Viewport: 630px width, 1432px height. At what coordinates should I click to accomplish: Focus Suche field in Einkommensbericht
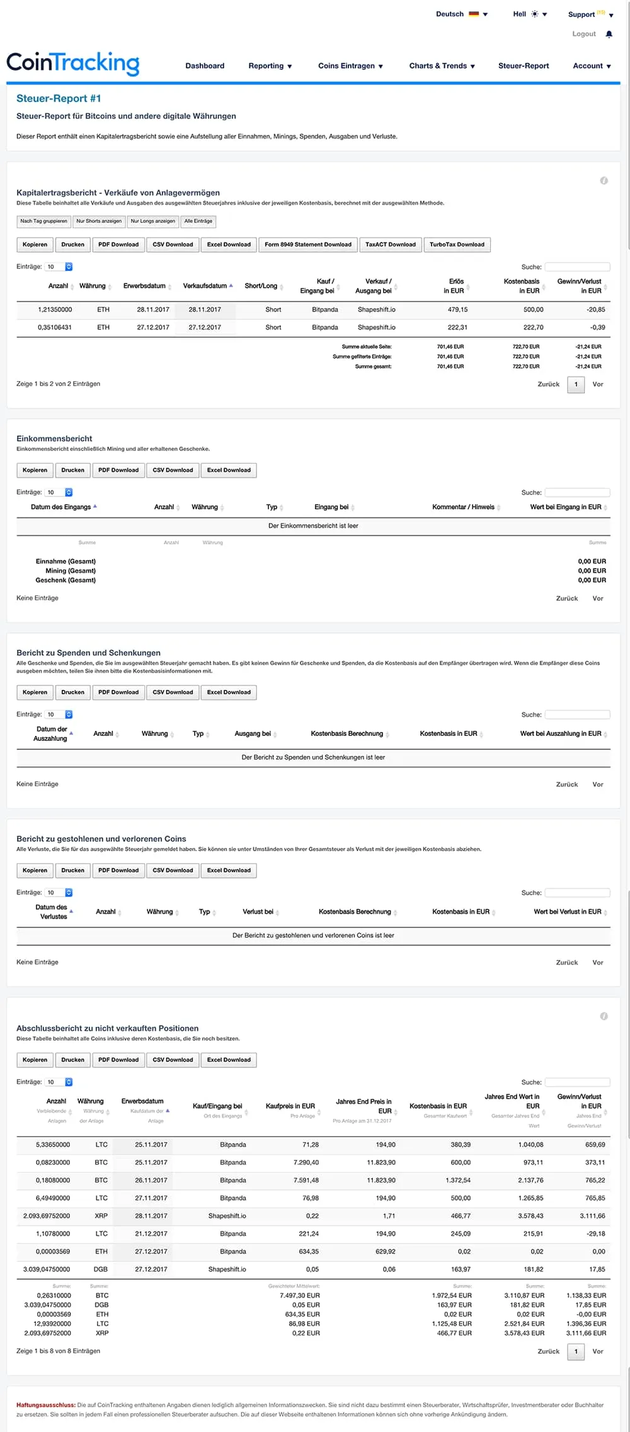(577, 493)
